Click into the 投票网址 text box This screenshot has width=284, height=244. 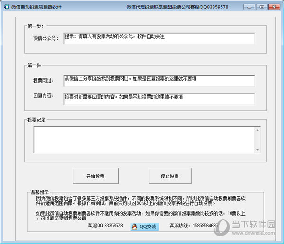159,81
